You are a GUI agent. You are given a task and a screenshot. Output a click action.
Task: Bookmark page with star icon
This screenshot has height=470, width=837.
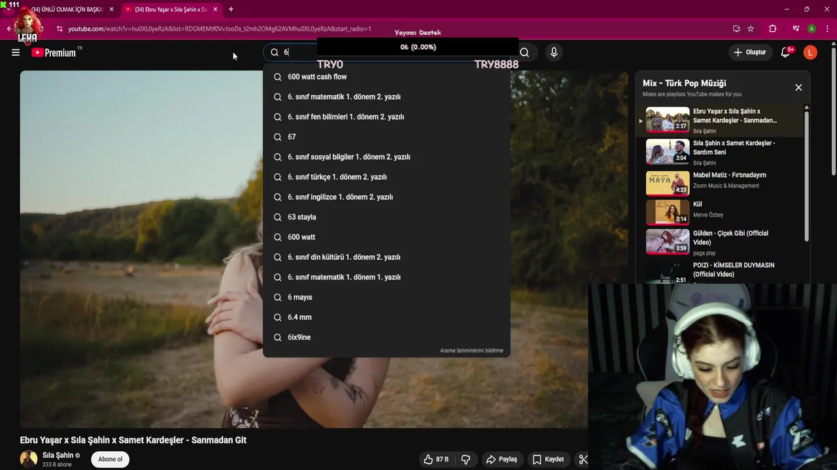[751, 29]
